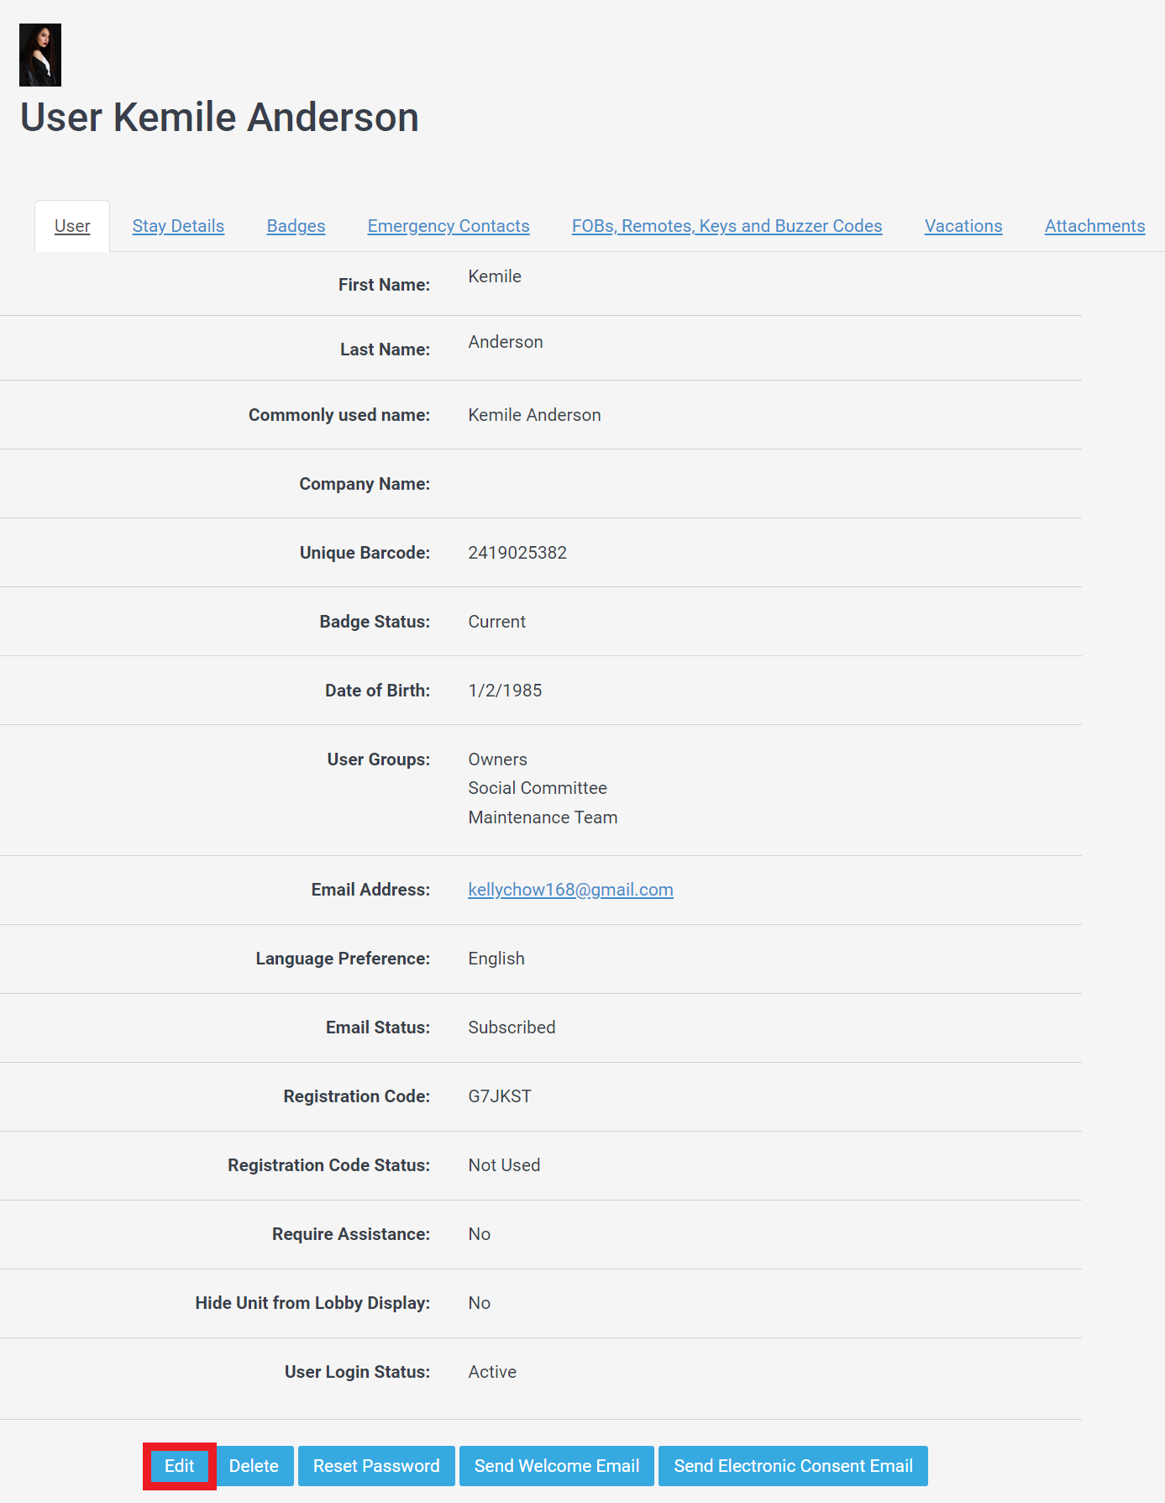
Task: Click the First Name value Kemile
Action: pos(495,276)
